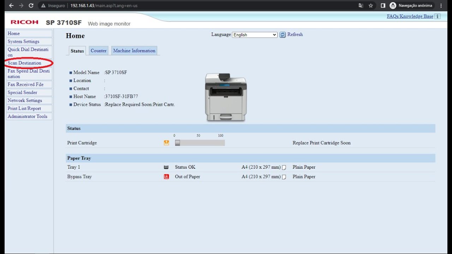Open System Settings in the sidebar
The height and width of the screenshot is (254, 452).
(30, 42)
